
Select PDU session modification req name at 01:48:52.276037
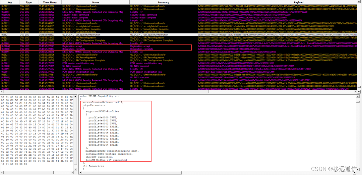point(78,63)
